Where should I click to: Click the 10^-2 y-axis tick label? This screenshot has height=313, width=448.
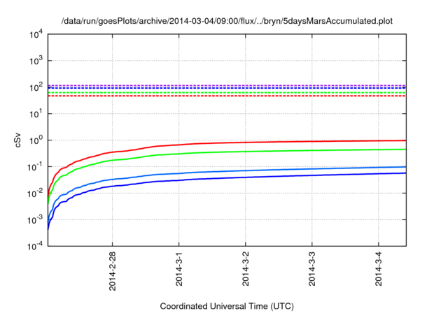(x=35, y=193)
